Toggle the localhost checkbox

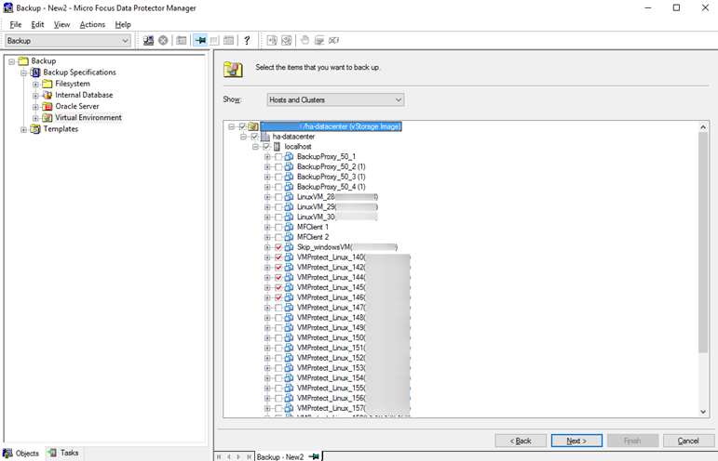(266, 147)
